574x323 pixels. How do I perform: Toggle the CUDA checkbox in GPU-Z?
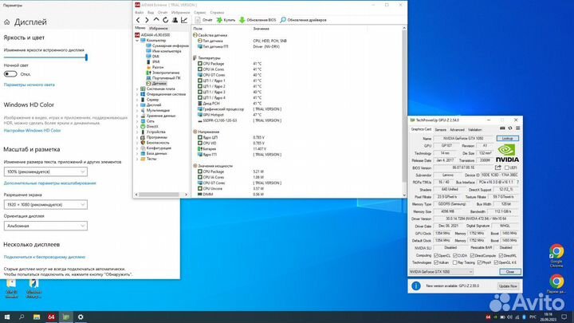[x=455, y=256]
